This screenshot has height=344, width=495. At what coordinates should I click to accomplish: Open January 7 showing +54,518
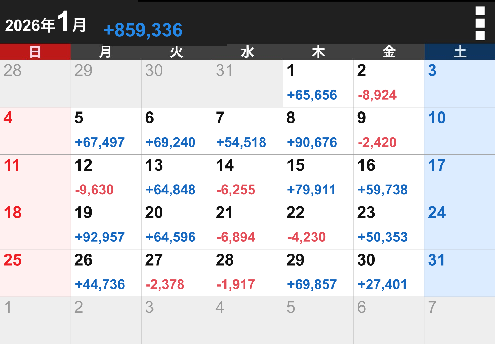(247, 131)
